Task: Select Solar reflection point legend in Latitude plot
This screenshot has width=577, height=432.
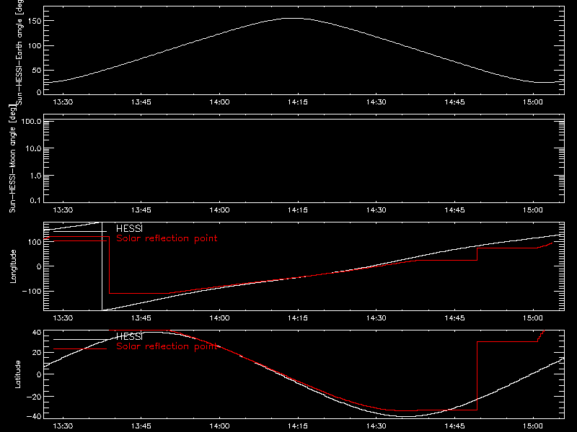Action: 167,346
